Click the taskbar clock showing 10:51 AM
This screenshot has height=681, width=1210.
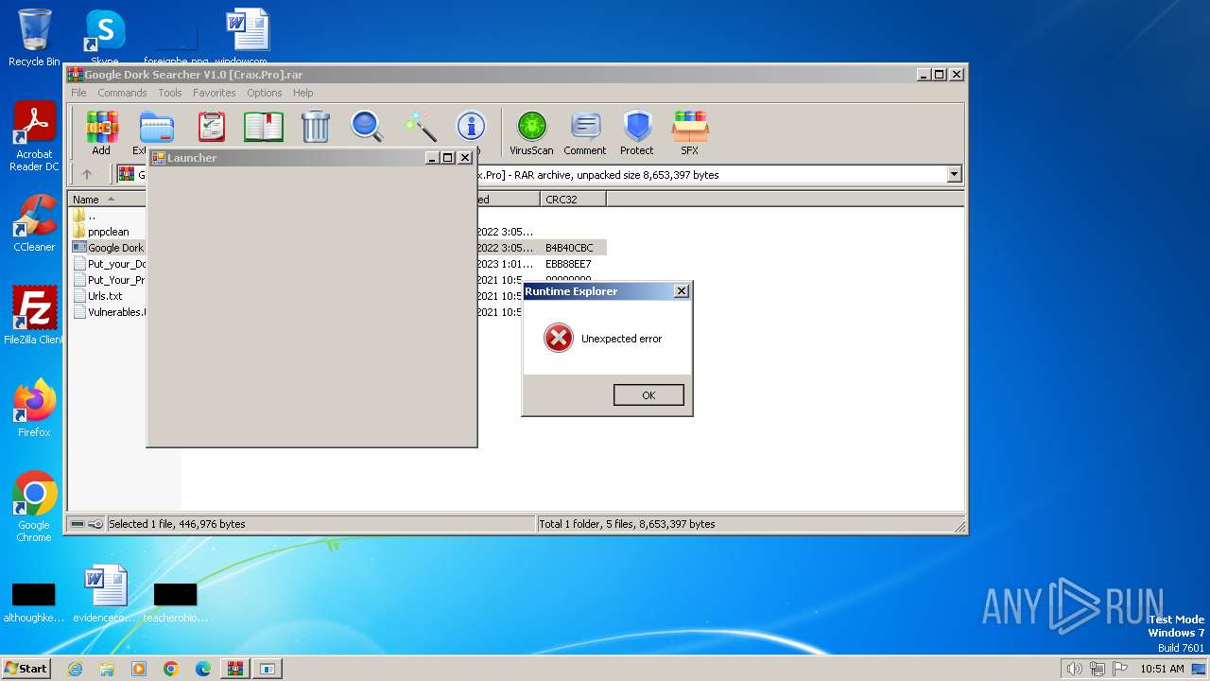click(1162, 669)
